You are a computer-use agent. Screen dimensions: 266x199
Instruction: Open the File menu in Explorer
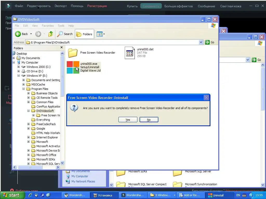pos(17,26)
